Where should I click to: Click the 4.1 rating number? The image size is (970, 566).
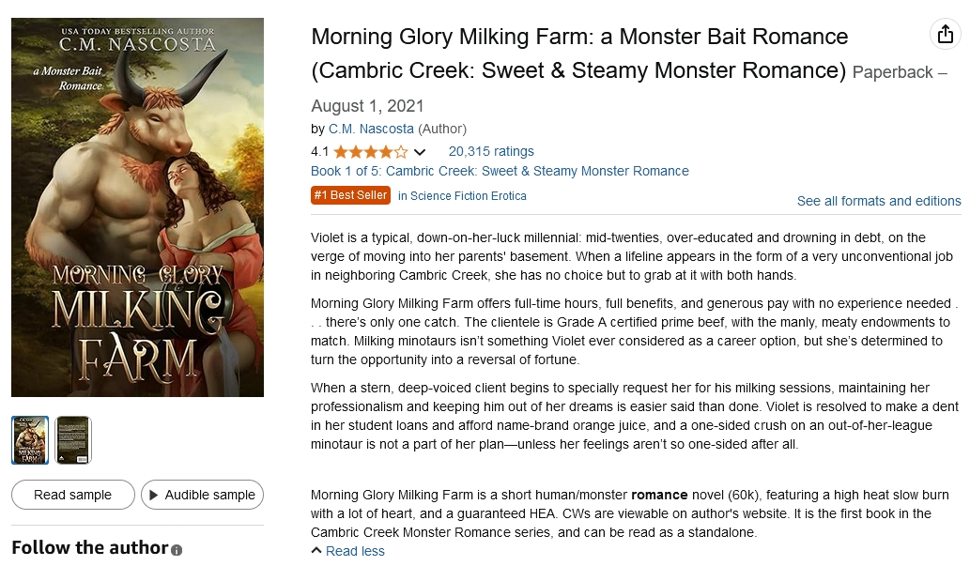(x=319, y=151)
